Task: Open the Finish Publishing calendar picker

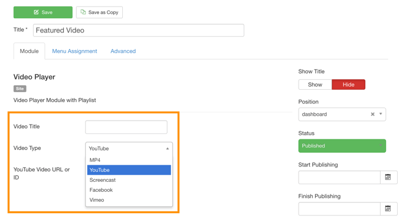Action: tap(388, 209)
